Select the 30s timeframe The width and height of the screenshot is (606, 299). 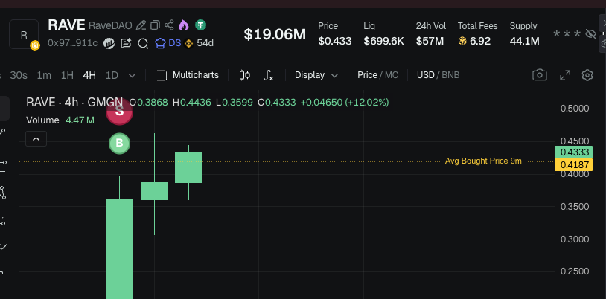(19, 75)
